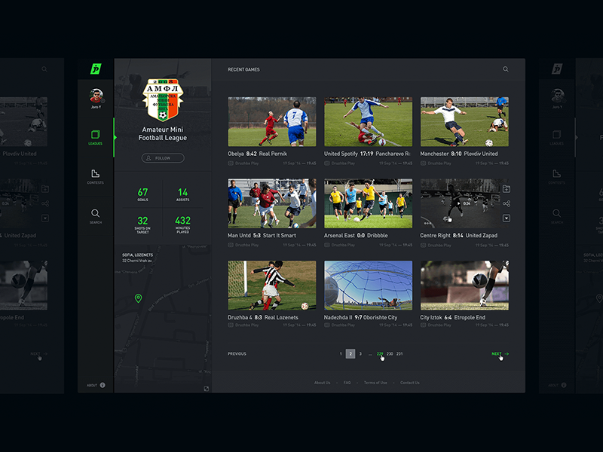Open the Leagues section in the sidebar
This screenshot has width=603, height=452.
[x=96, y=137]
